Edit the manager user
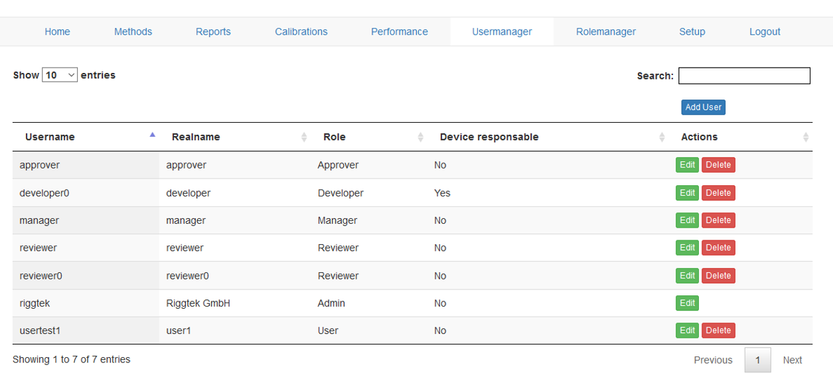Image resolution: width=833 pixels, height=381 pixels. pyautogui.click(x=687, y=220)
